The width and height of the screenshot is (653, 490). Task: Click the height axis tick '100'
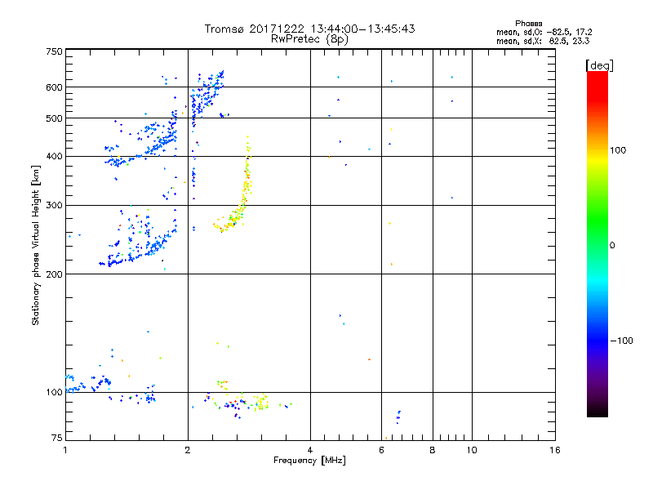pos(54,392)
